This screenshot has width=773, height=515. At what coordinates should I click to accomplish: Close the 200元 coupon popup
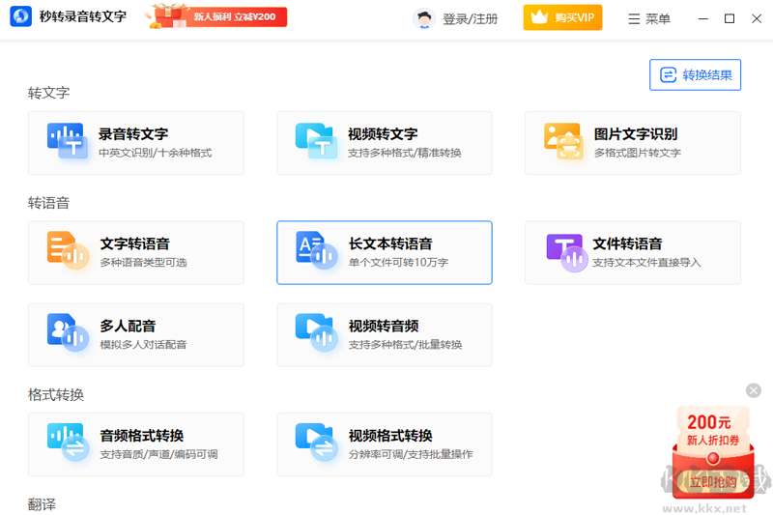pyautogui.click(x=754, y=390)
